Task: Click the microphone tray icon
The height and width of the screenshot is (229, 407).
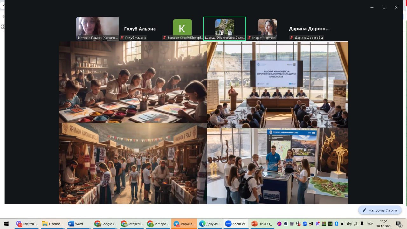Action: pos(362,224)
